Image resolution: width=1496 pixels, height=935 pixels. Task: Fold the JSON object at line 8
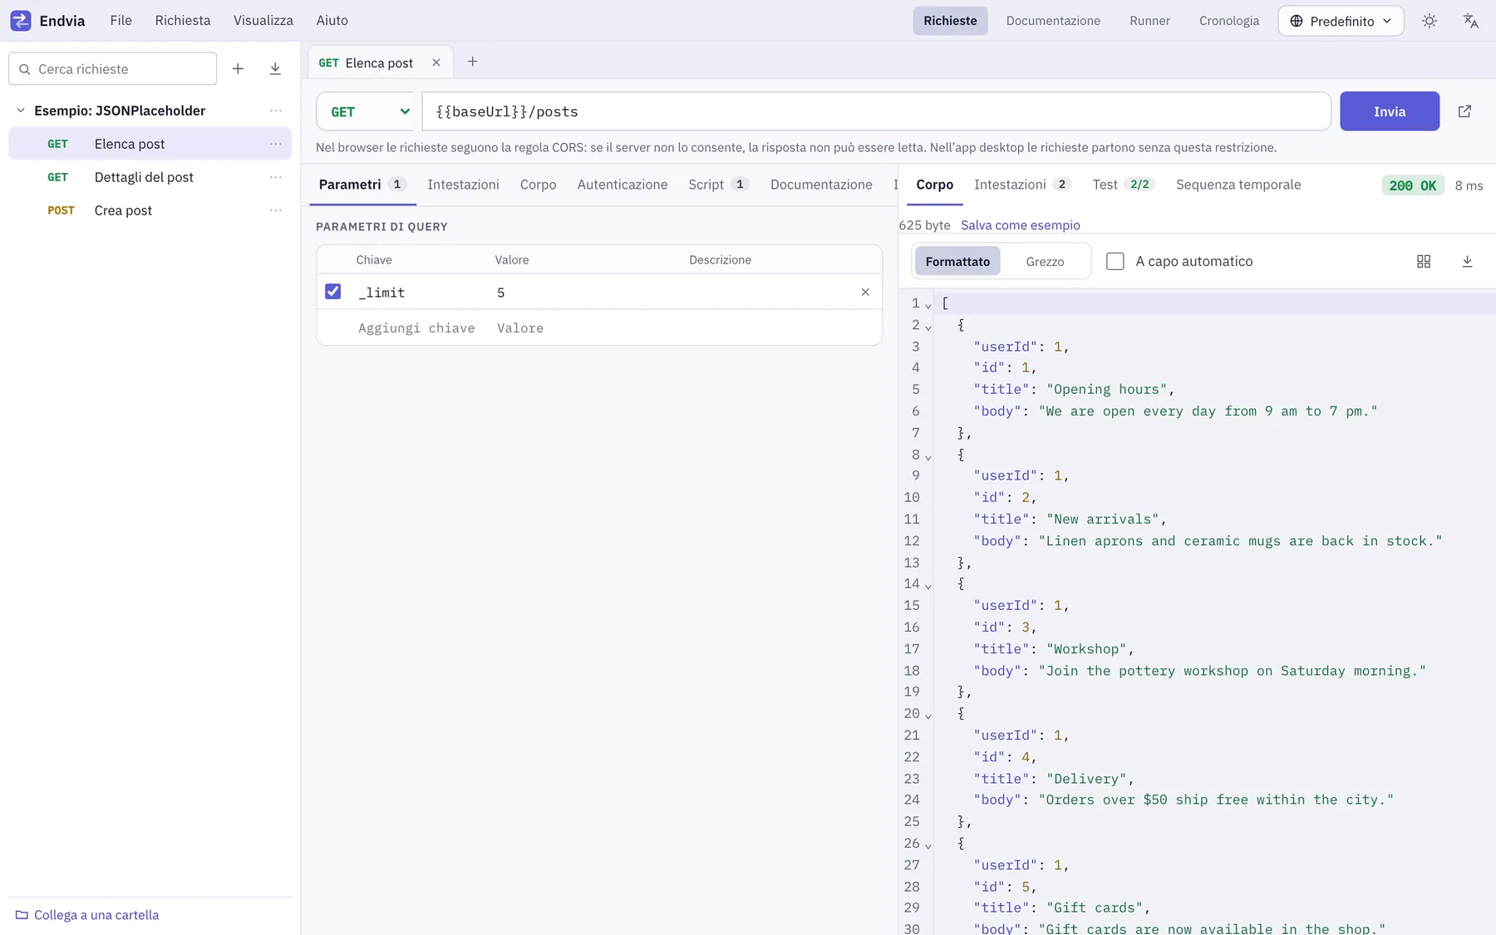coord(928,456)
